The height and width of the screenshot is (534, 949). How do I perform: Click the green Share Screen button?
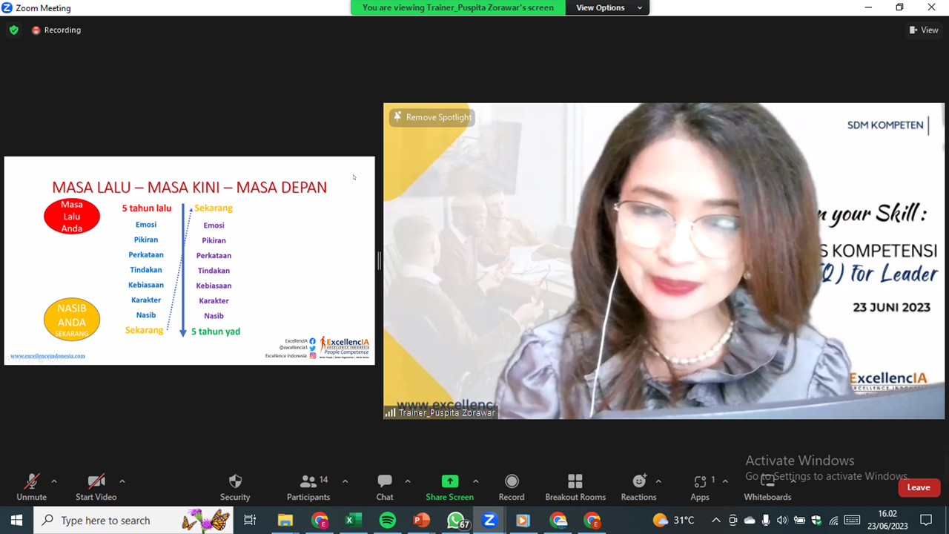coord(449,487)
